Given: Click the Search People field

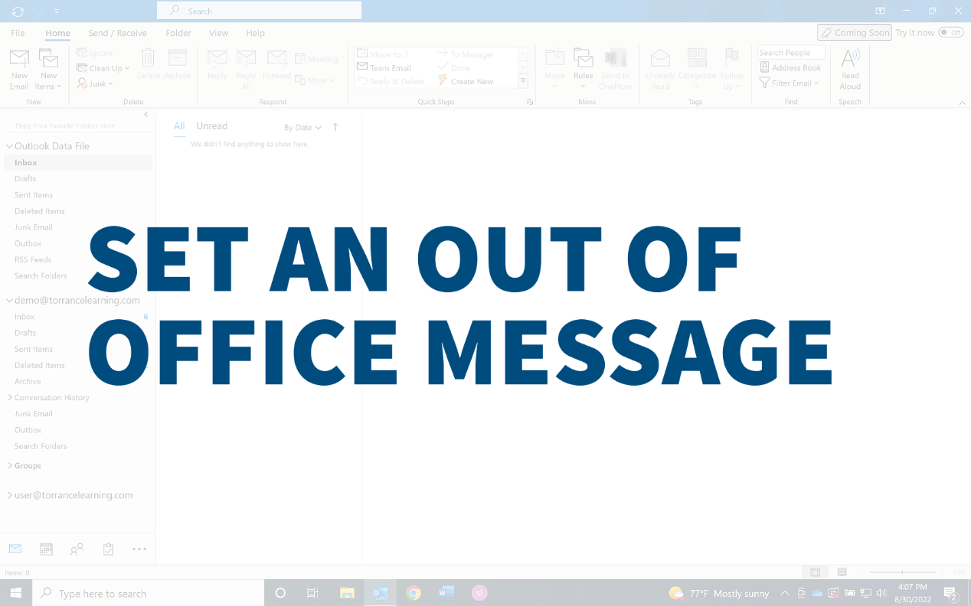Looking at the screenshot, I should click(791, 53).
